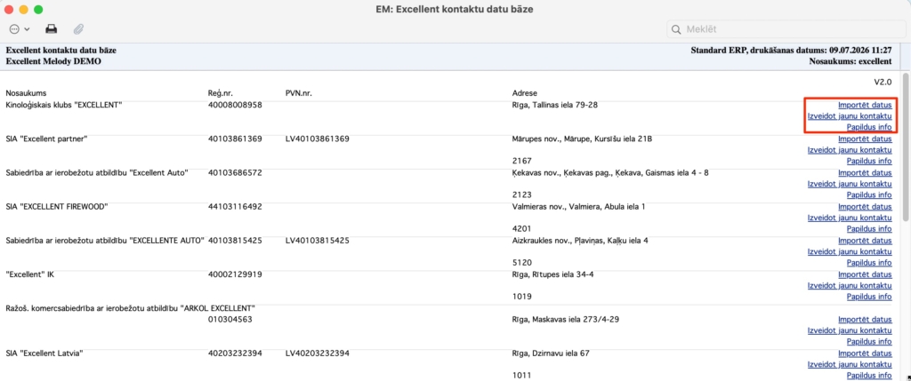Image resolution: width=911 pixels, height=381 pixels.
Task: Click the paperclip attachments icon
Action: point(78,28)
